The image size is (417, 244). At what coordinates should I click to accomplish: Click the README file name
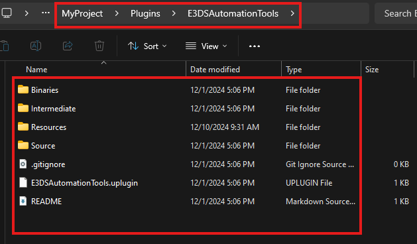click(46, 202)
